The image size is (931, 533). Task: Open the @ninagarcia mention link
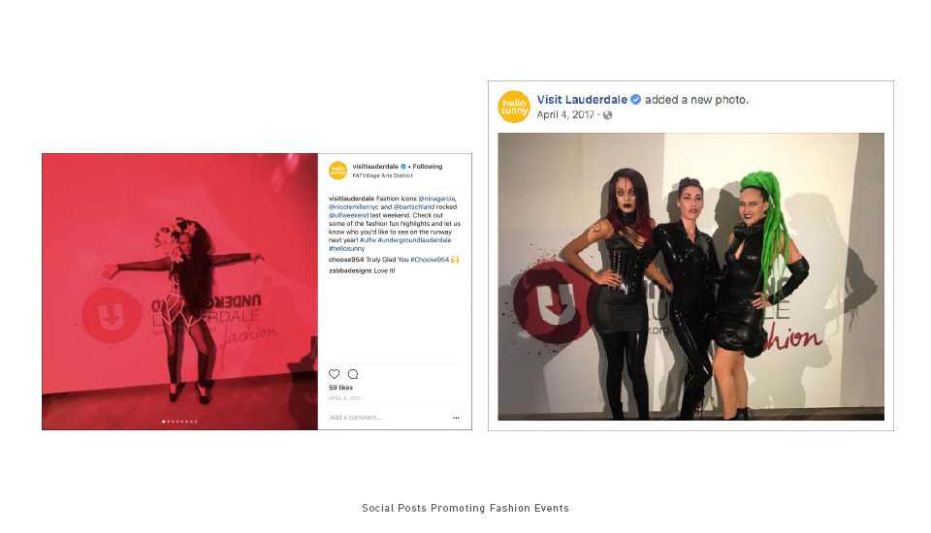coord(437,199)
